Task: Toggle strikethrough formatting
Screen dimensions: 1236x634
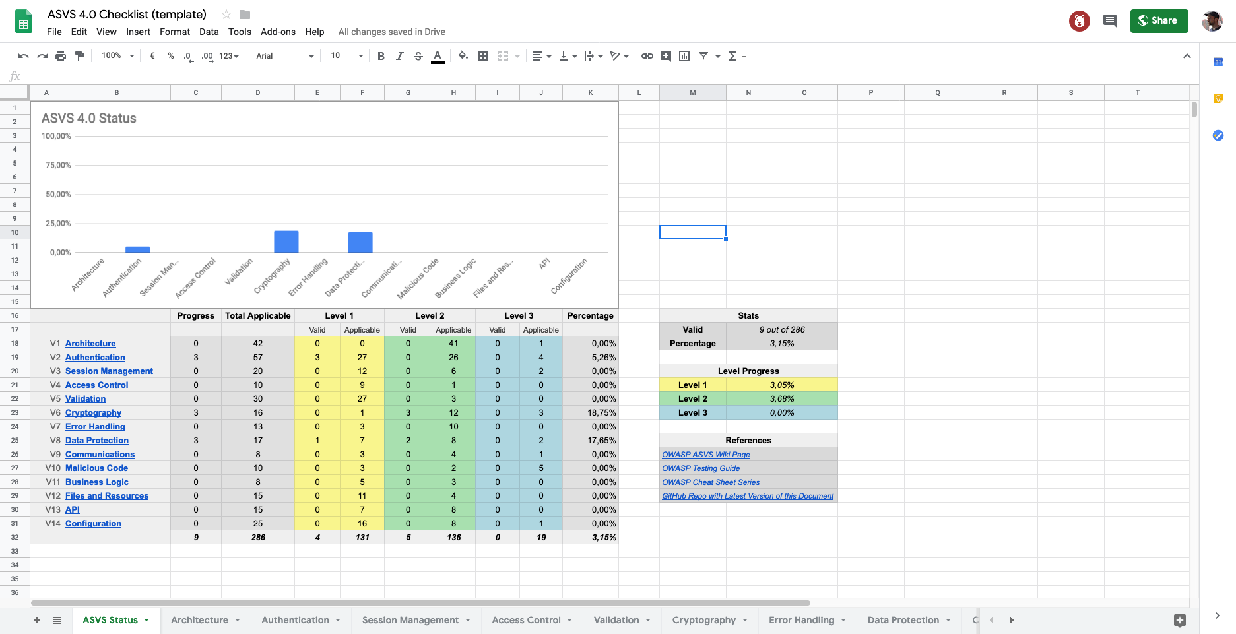Action: pos(418,56)
